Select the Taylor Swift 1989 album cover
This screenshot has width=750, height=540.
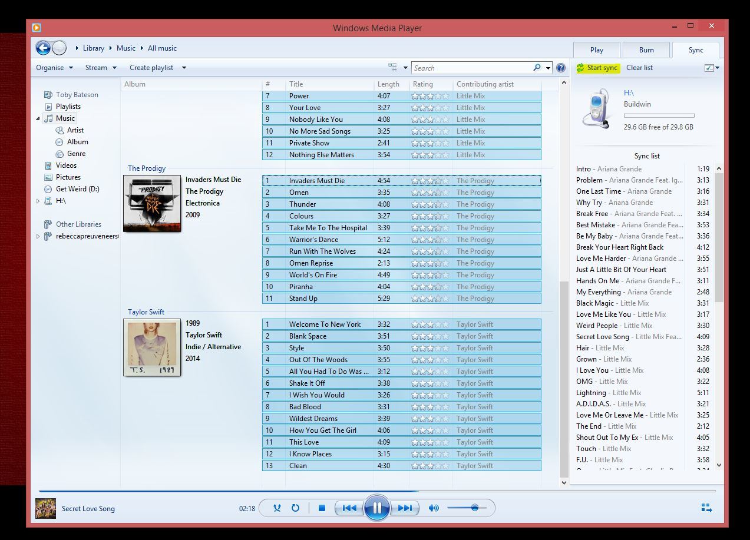click(152, 347)
